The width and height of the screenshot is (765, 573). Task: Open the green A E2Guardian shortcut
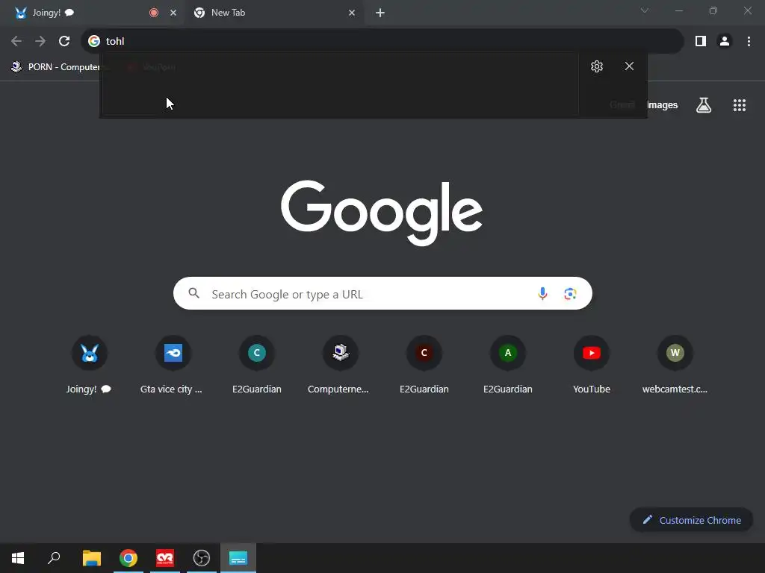(x=508, y=364)
